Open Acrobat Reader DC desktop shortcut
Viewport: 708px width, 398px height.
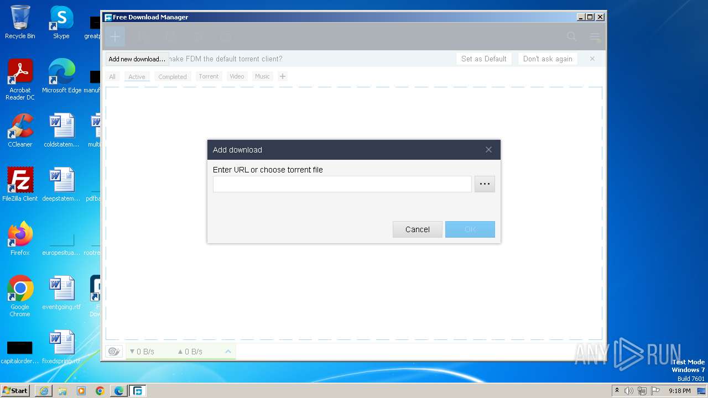20,80
